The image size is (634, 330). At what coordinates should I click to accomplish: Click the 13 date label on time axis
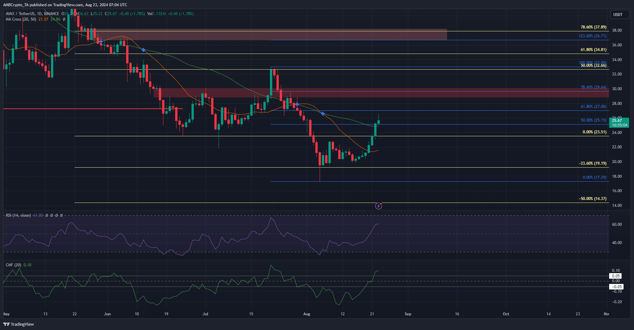click(x=45, y=314)
